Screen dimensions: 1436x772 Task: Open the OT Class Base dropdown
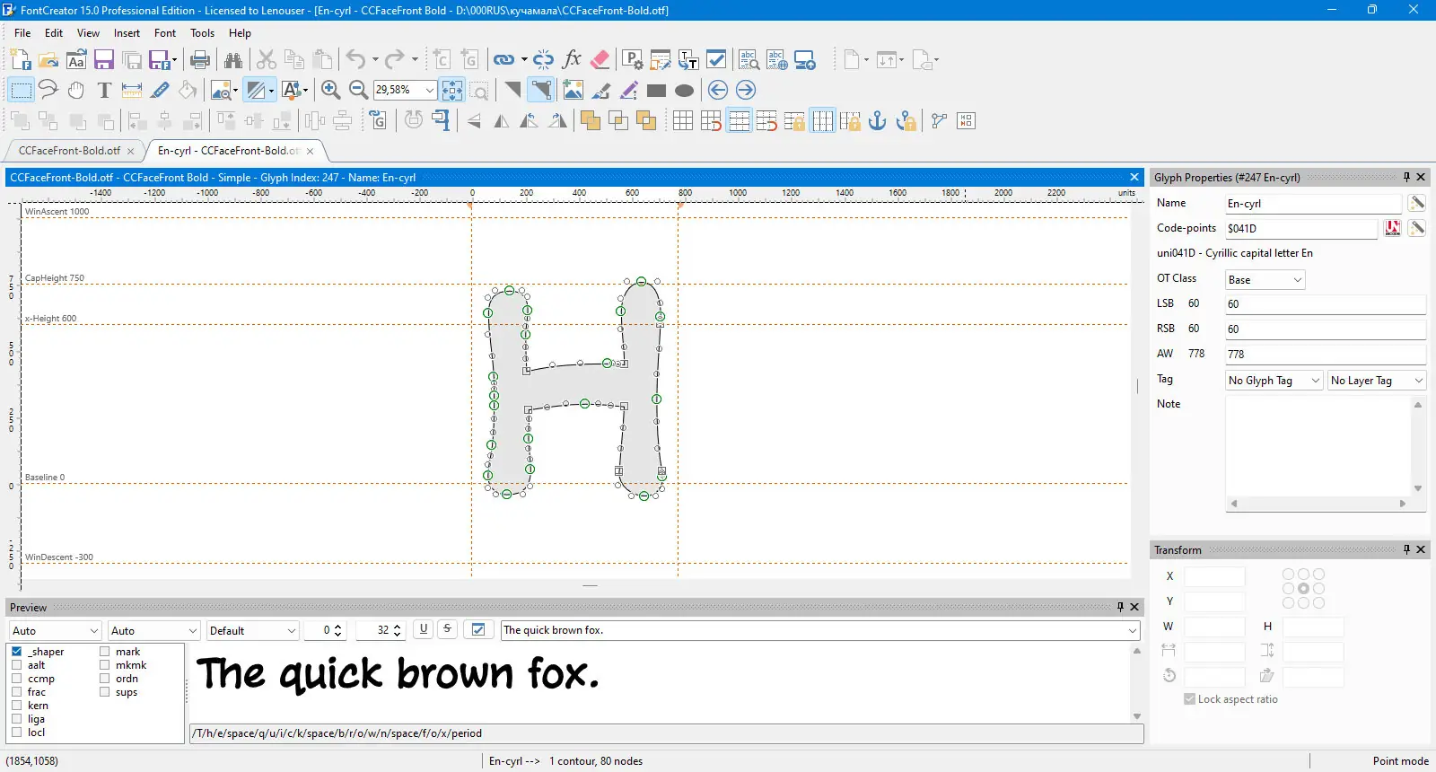pyautogui.click(x=1265, y=280)
